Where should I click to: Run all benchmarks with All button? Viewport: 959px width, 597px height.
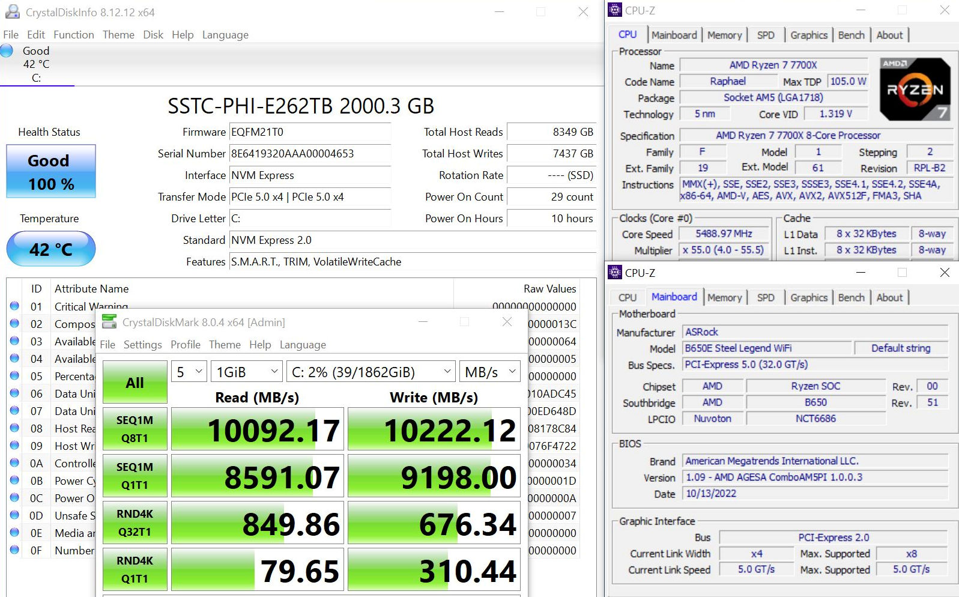135,382
